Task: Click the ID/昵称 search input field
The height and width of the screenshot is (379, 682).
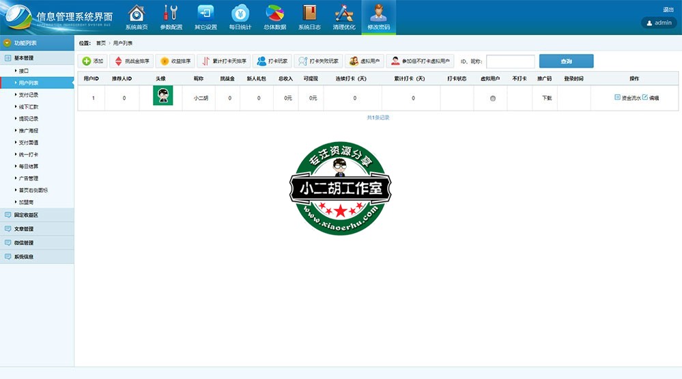Action: [510, 61]
